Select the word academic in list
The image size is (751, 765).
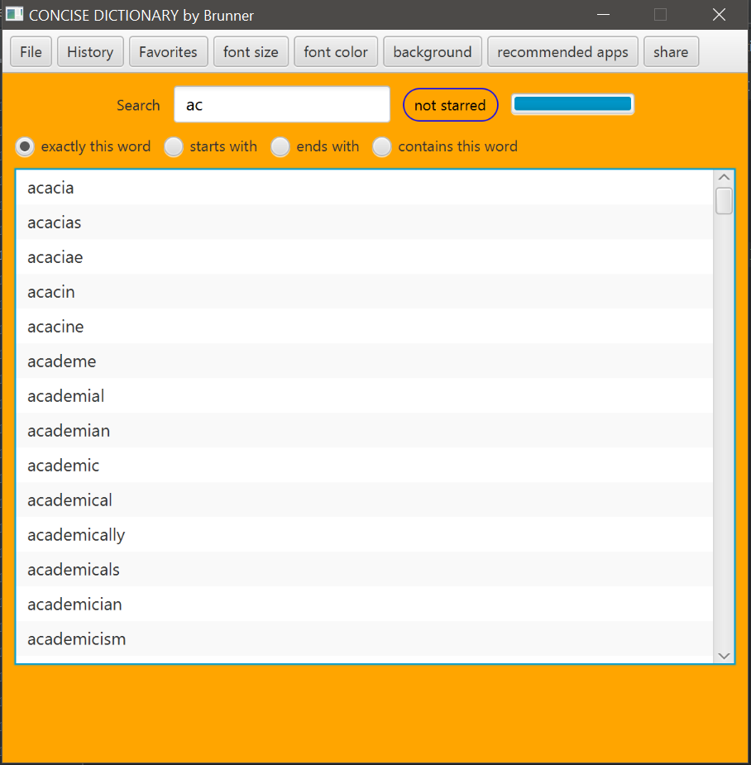click(x=365, y=465)
